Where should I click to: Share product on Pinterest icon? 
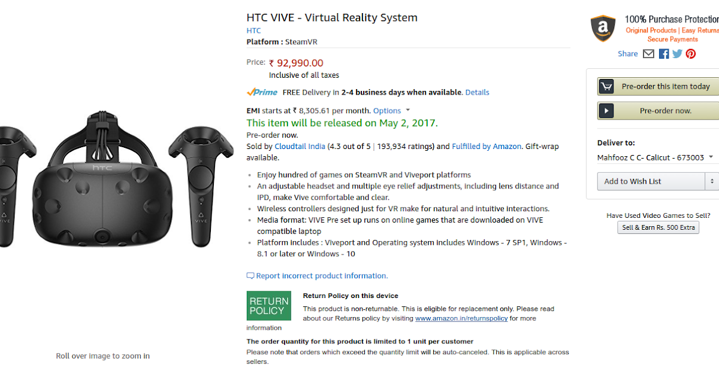coord(691,54)
